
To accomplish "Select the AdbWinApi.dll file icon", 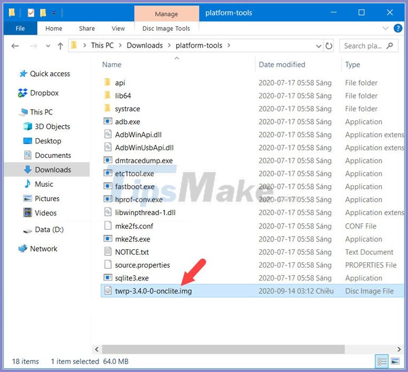I will (x=108, y=134).
